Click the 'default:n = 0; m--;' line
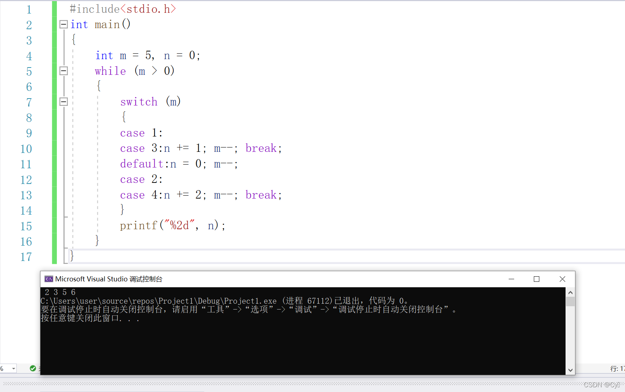Viewport: 625px width, 392px height. [x=179, y=164]
